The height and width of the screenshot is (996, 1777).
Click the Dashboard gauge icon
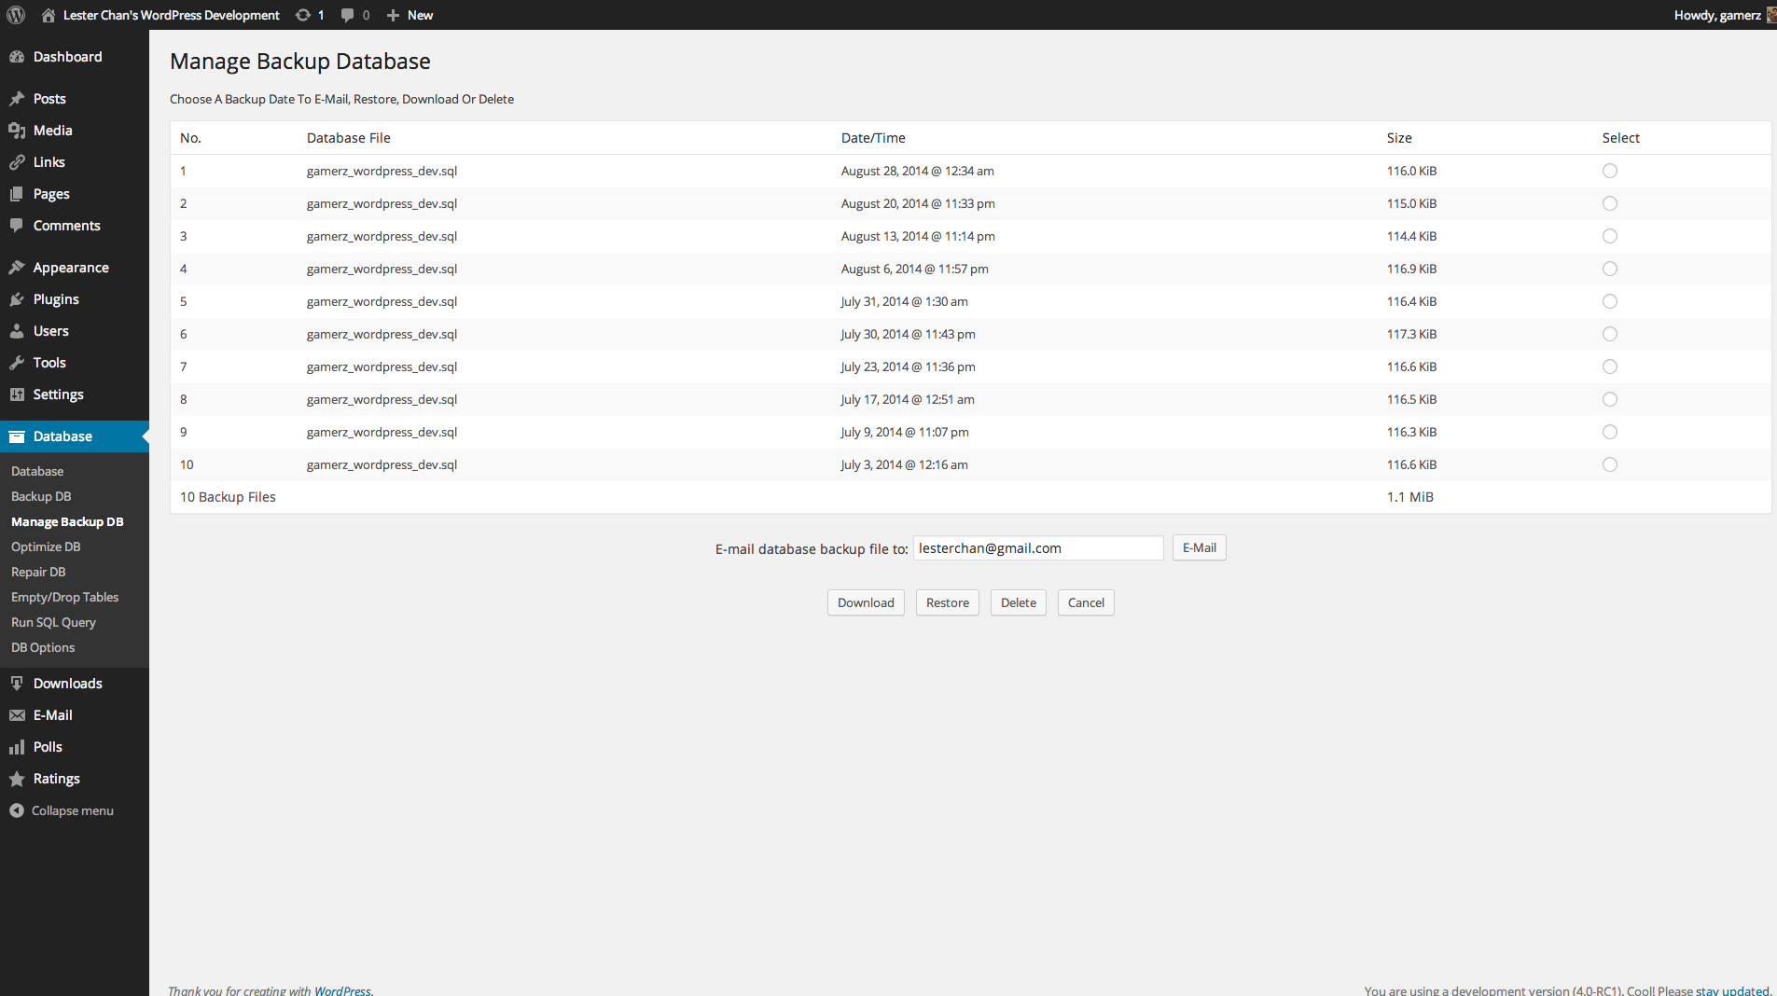point(17,57)
